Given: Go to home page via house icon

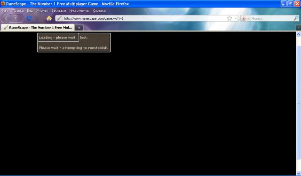Looking at the screenshot, I should [49, 18].
